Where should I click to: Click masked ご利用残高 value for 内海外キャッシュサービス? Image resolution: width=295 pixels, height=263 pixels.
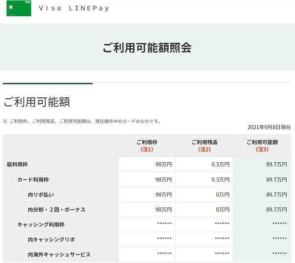[222, 254]
